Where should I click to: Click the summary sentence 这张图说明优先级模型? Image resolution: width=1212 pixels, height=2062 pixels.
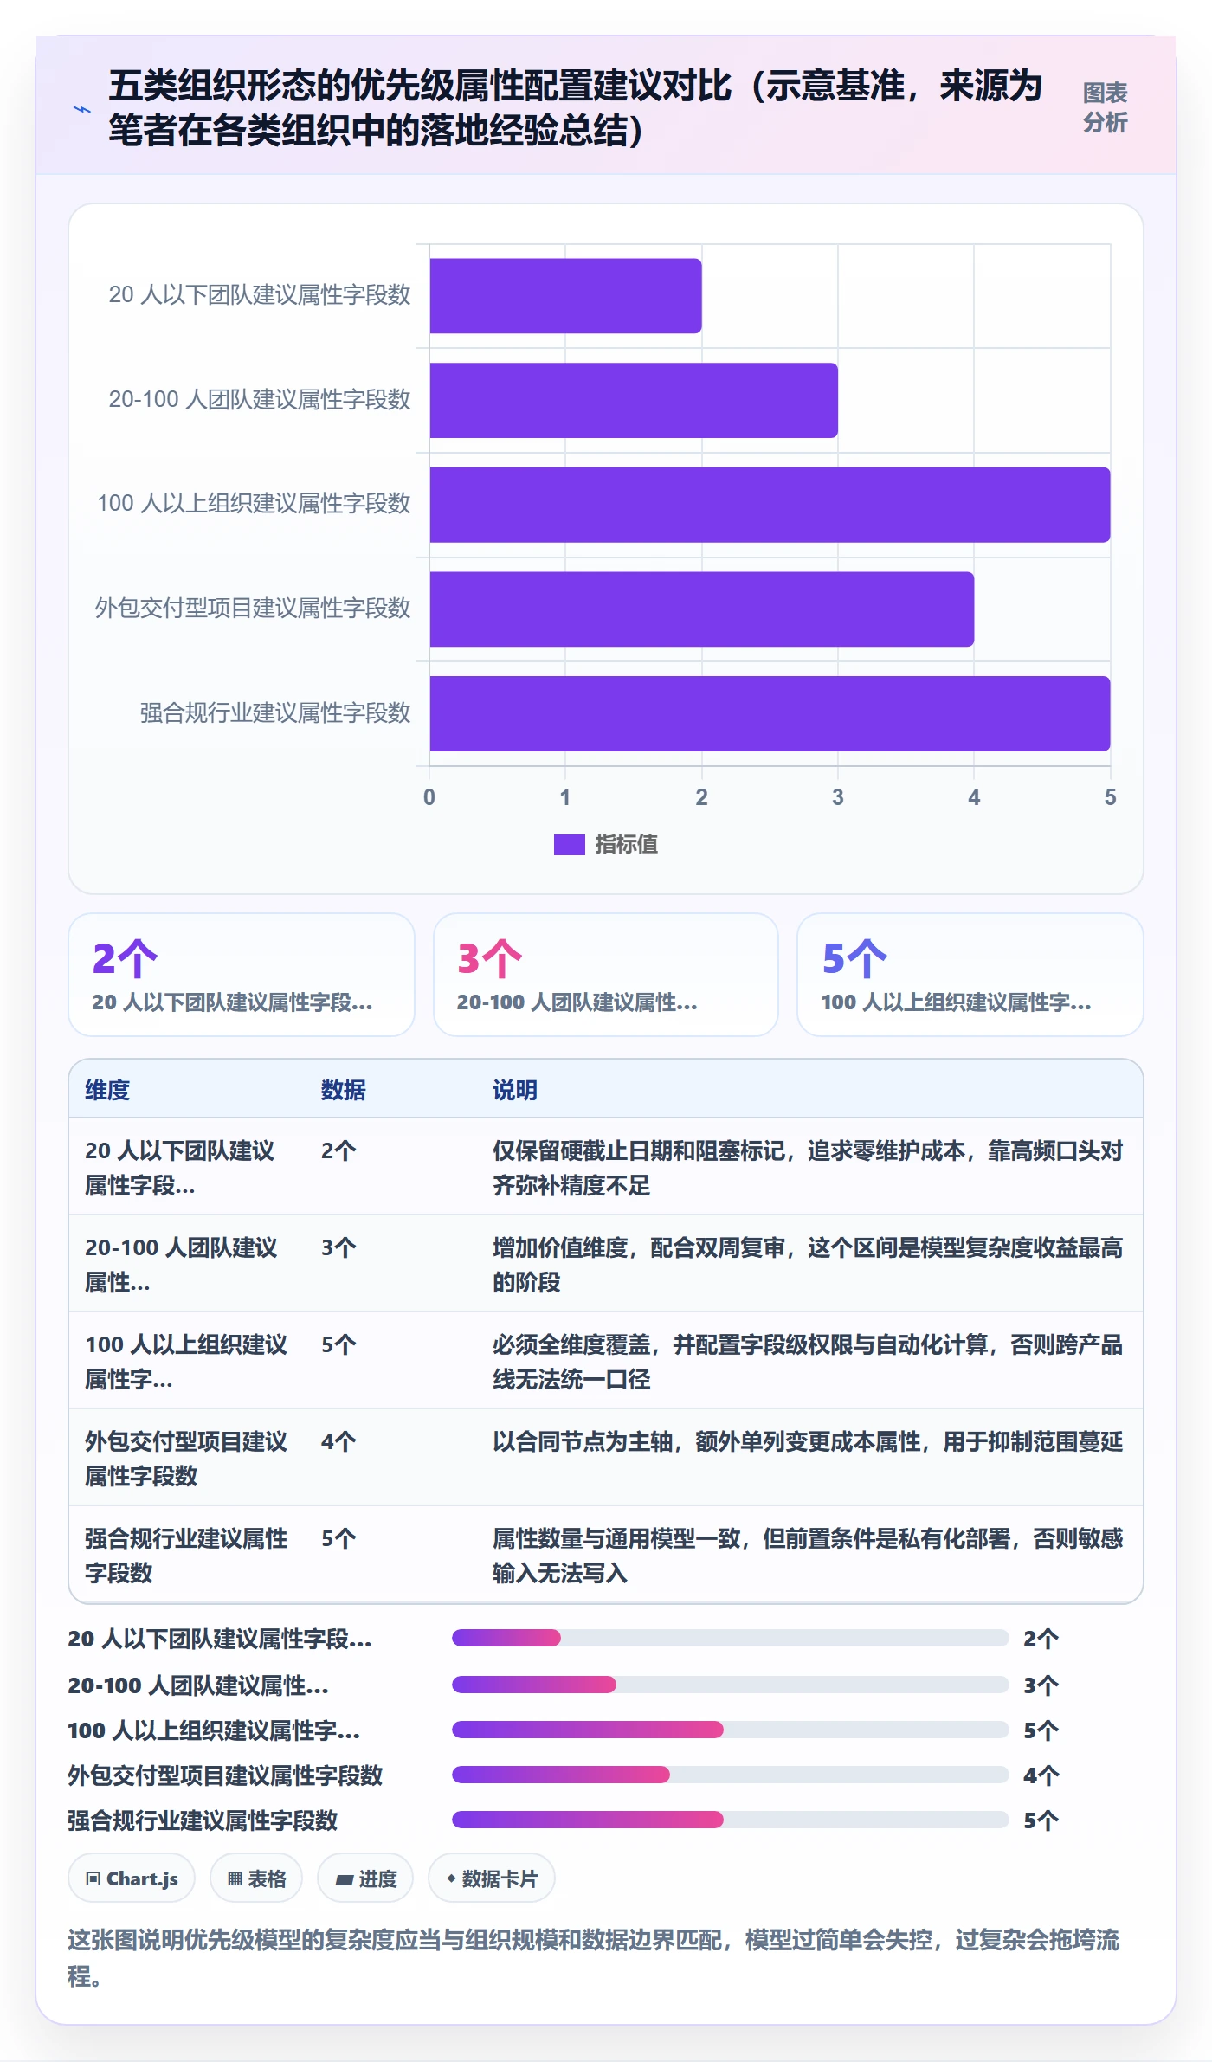click(594, 1958)
